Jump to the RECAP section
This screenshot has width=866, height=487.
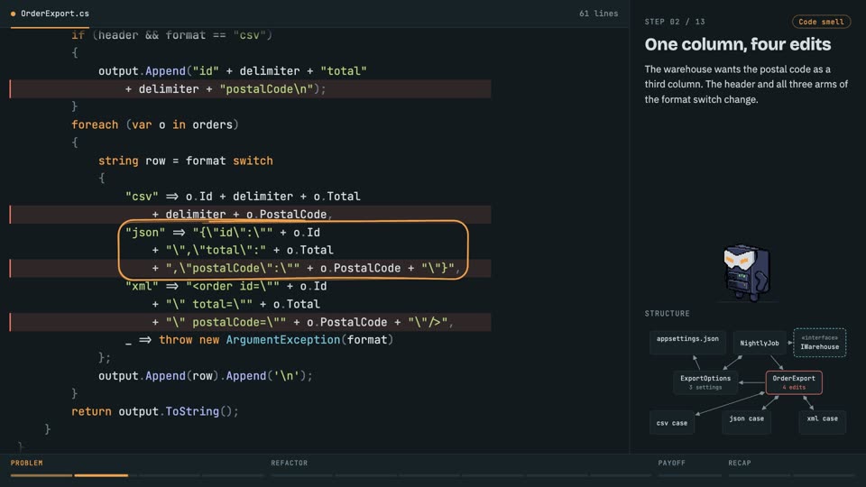coord(740,463)
